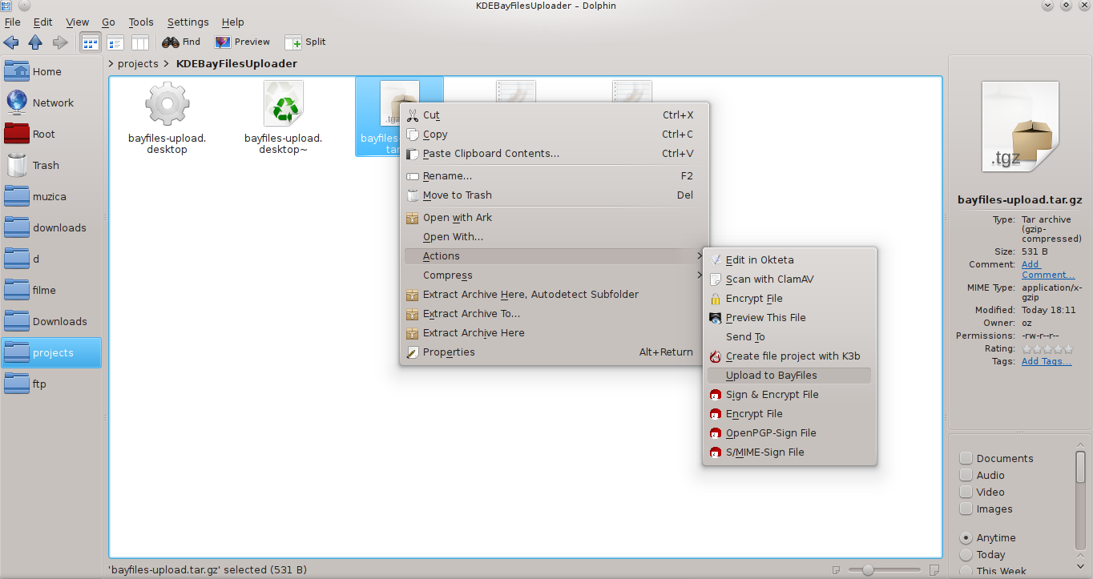Open the archive with Ark
Screen dimensions: 1093x579
click(554, 218)
